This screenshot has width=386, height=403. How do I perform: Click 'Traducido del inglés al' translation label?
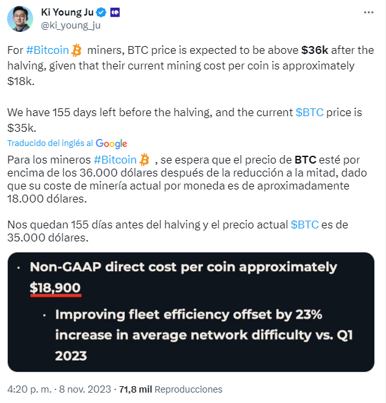point(50,143)
